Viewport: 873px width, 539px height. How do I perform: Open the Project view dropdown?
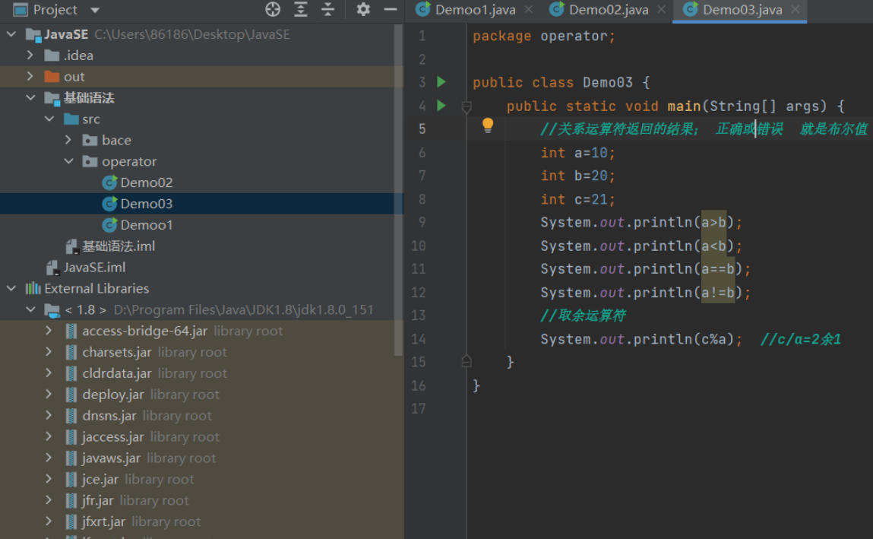95,10
